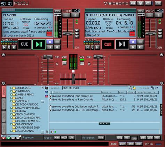Toggle the cue monitor button for channel A
Viewport: 165px width, 147px height.
(64, 63)
